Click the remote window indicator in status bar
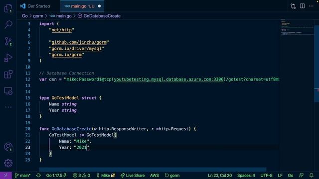Screen dimensions: 319x179 6,176
